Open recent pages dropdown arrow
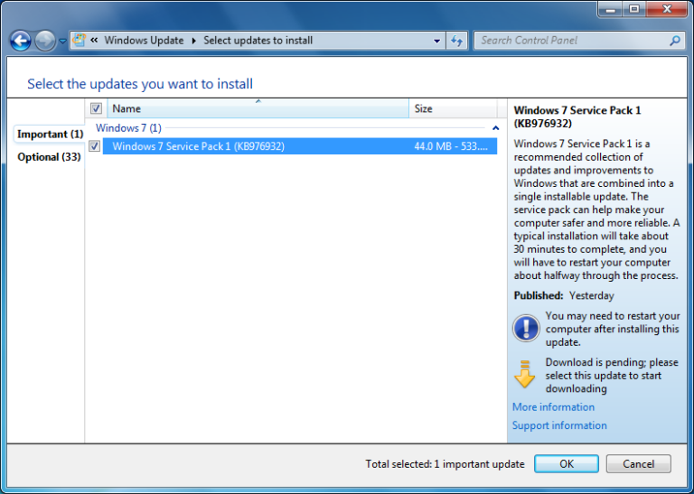 (62, 41)
